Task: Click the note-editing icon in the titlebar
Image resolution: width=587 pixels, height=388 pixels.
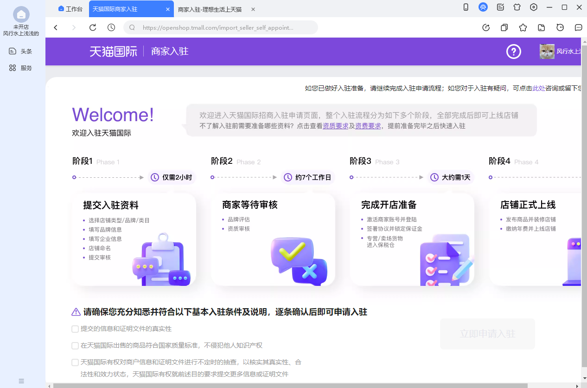Action: click(500, 7)
